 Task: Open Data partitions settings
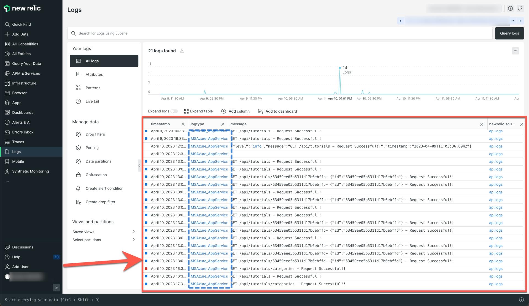pos(98,161)
